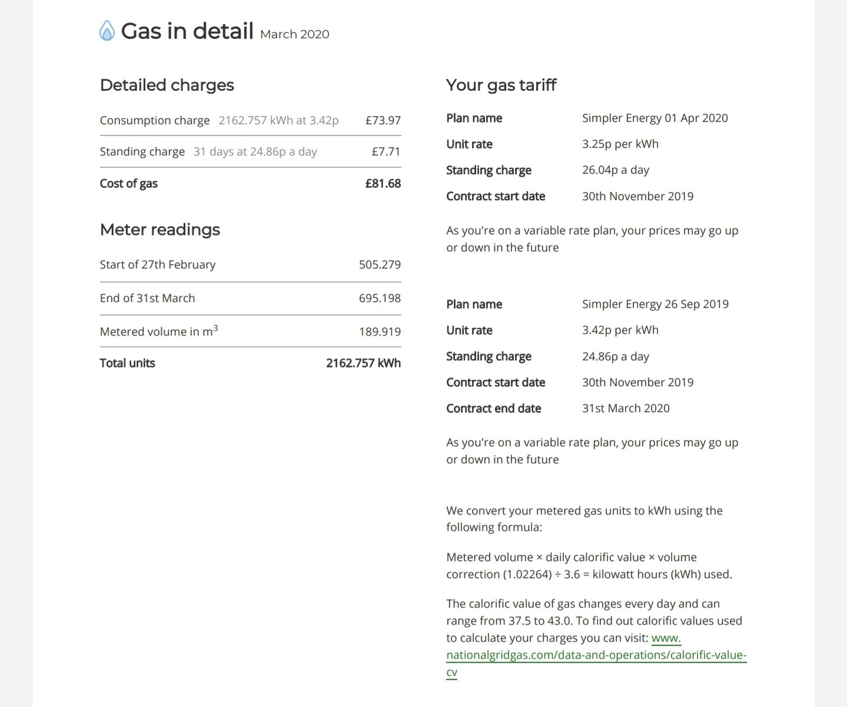
Task: Select the Consumption charge row
Action: click(250, 120)
